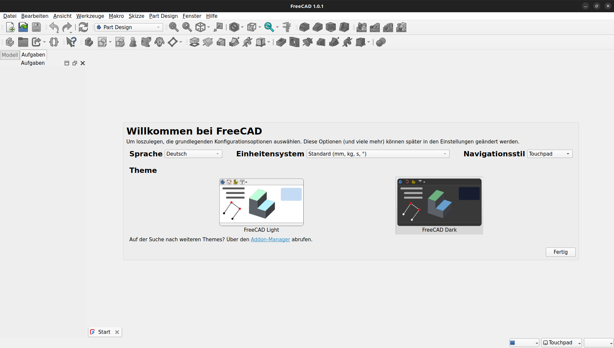
Task: Open the Measure caliper tool
Action: pyautogui.click(x=287, y=27)
